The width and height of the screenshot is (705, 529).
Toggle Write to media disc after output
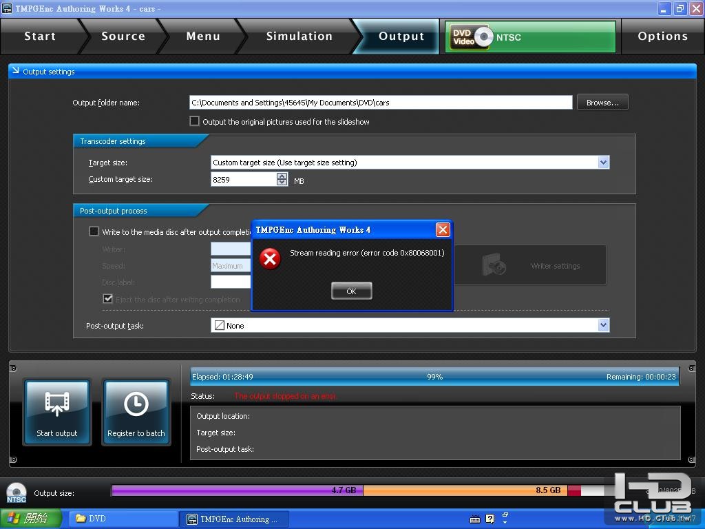point(94,231)
